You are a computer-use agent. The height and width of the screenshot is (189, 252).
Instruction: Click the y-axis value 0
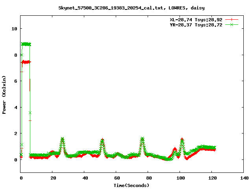16,160
